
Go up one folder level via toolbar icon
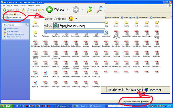pos(24,10)
